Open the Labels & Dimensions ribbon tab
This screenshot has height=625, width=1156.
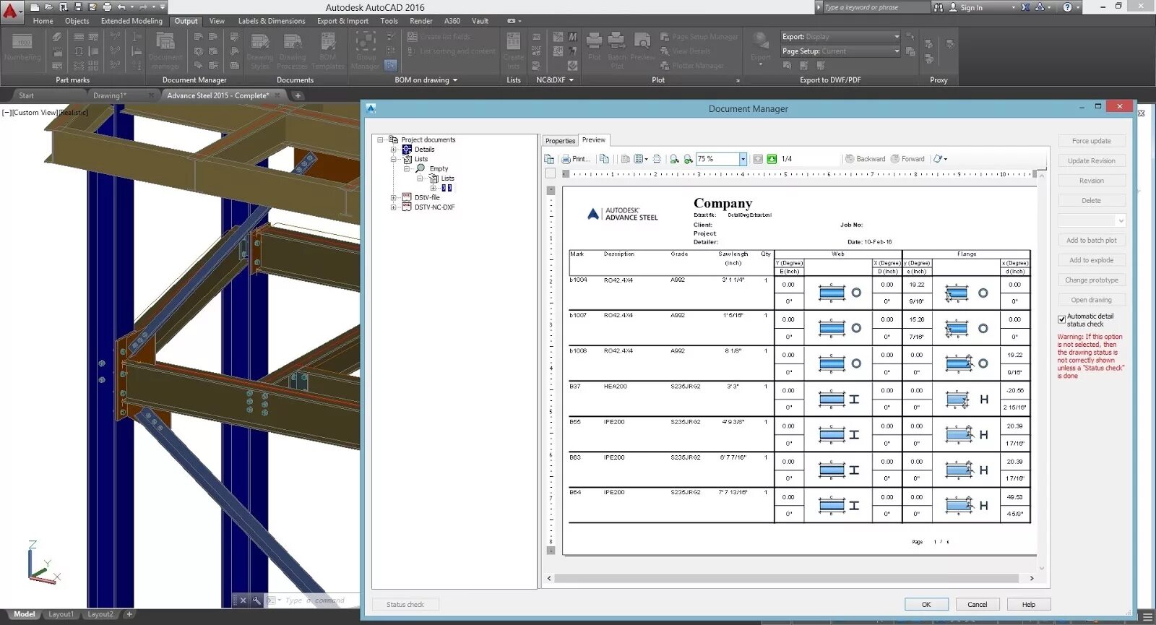coord(272,21)
